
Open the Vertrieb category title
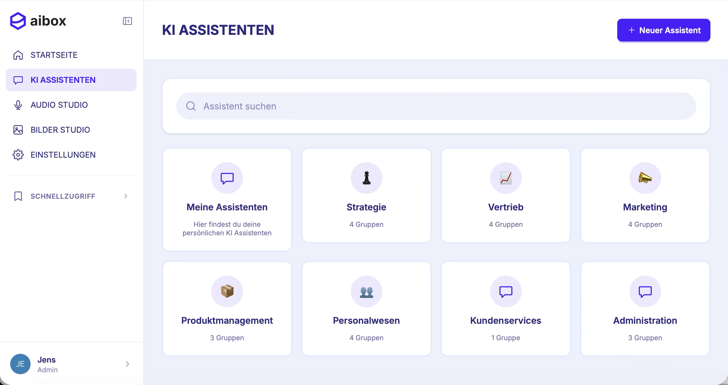click(506, 207)
